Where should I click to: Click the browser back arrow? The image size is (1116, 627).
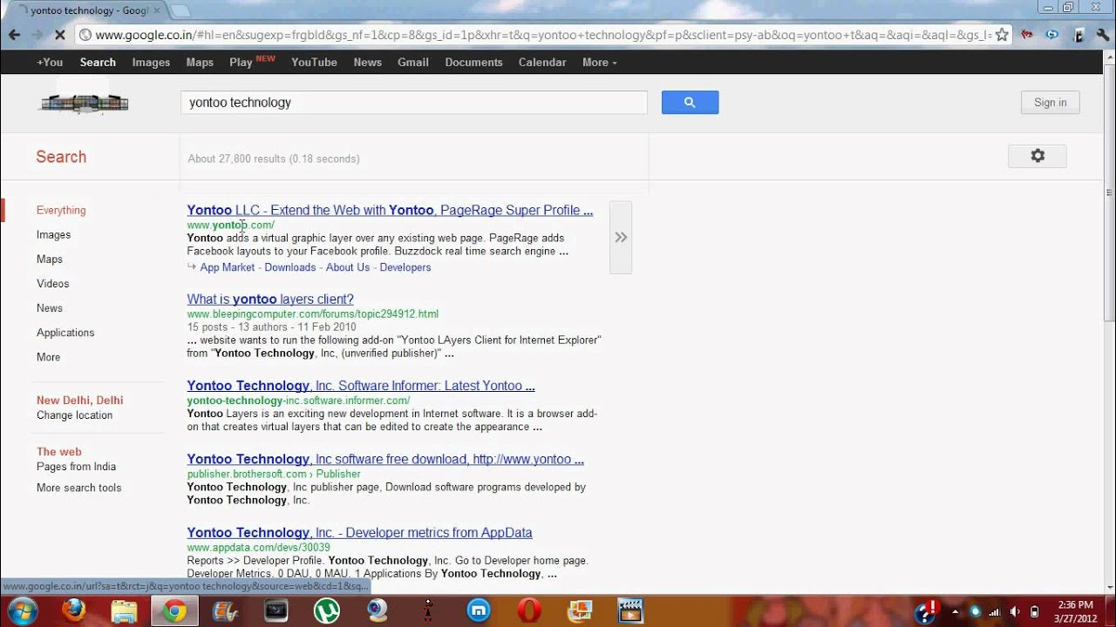pos(14,35)
